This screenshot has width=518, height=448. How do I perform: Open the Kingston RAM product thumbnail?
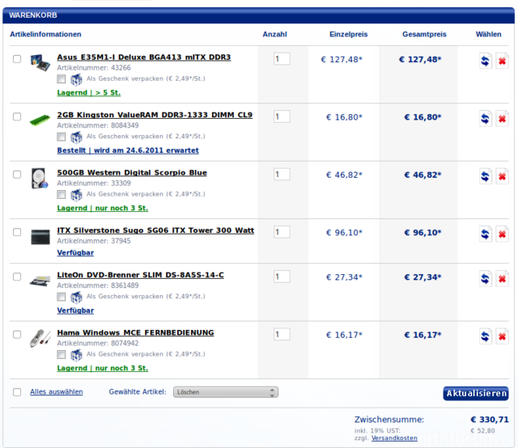coord(40,120)
